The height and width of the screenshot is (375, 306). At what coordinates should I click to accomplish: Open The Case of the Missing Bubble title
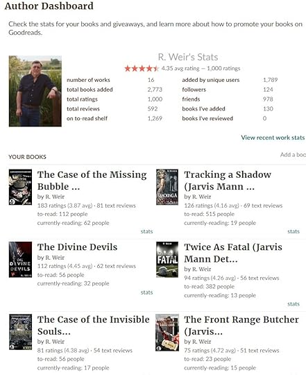pos(92,181)
